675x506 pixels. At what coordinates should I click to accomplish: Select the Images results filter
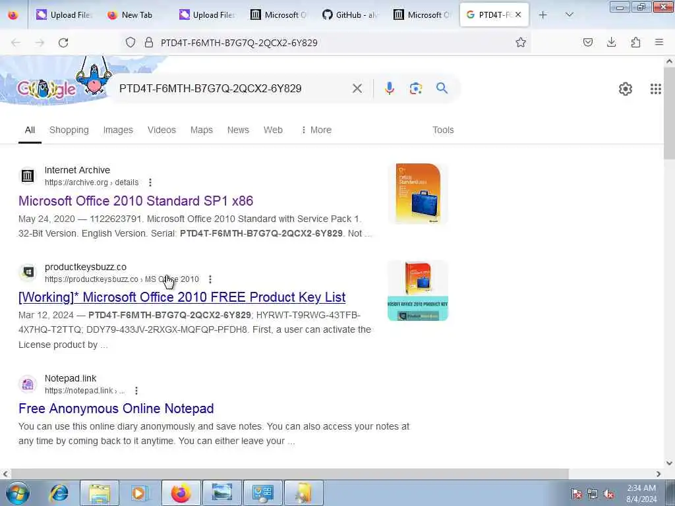(118, 130)
